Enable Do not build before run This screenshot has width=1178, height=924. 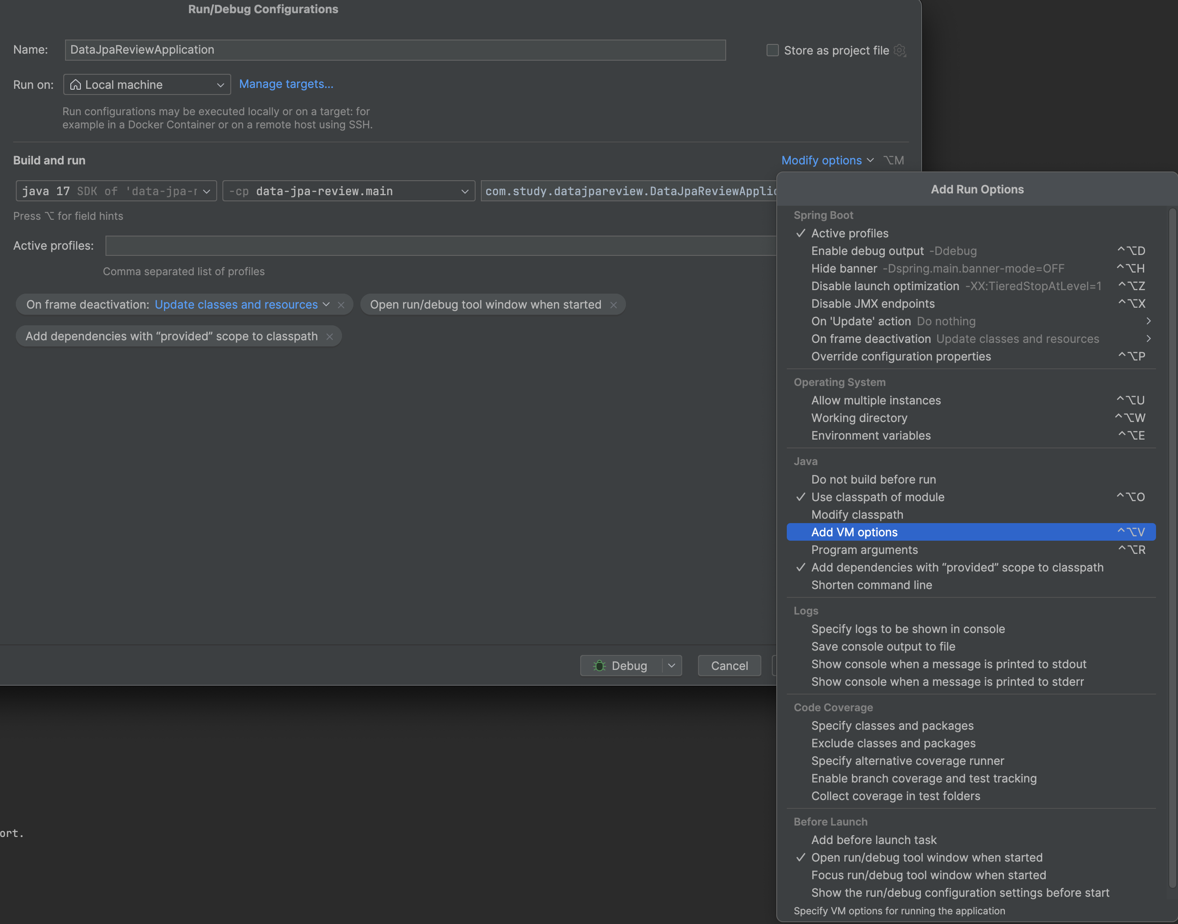(x=971, y=480)
